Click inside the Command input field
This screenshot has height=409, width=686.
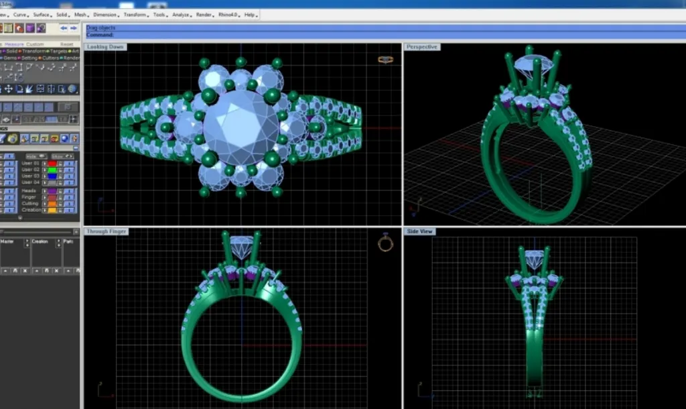coord(201,34)
